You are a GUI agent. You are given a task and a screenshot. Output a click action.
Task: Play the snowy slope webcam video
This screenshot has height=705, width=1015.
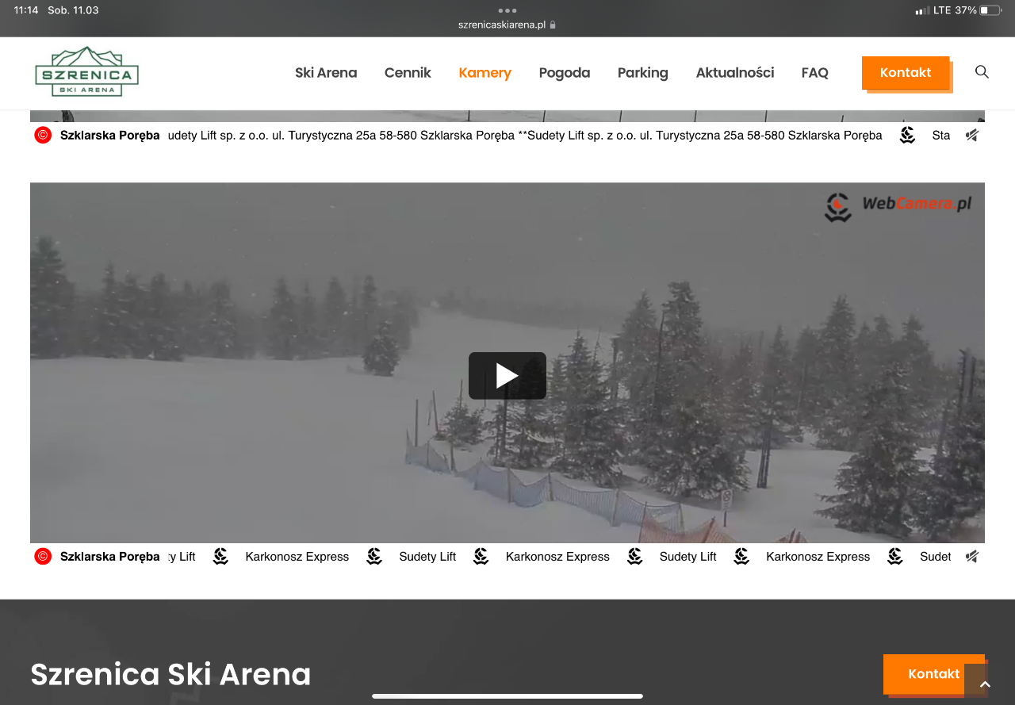(507, 376)
